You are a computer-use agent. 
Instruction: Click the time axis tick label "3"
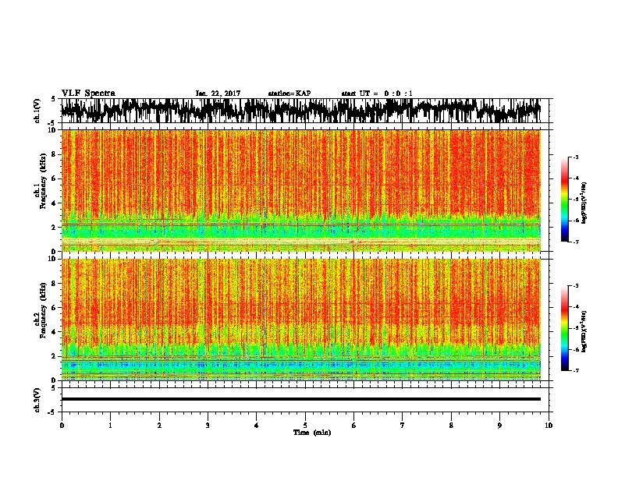208,425
